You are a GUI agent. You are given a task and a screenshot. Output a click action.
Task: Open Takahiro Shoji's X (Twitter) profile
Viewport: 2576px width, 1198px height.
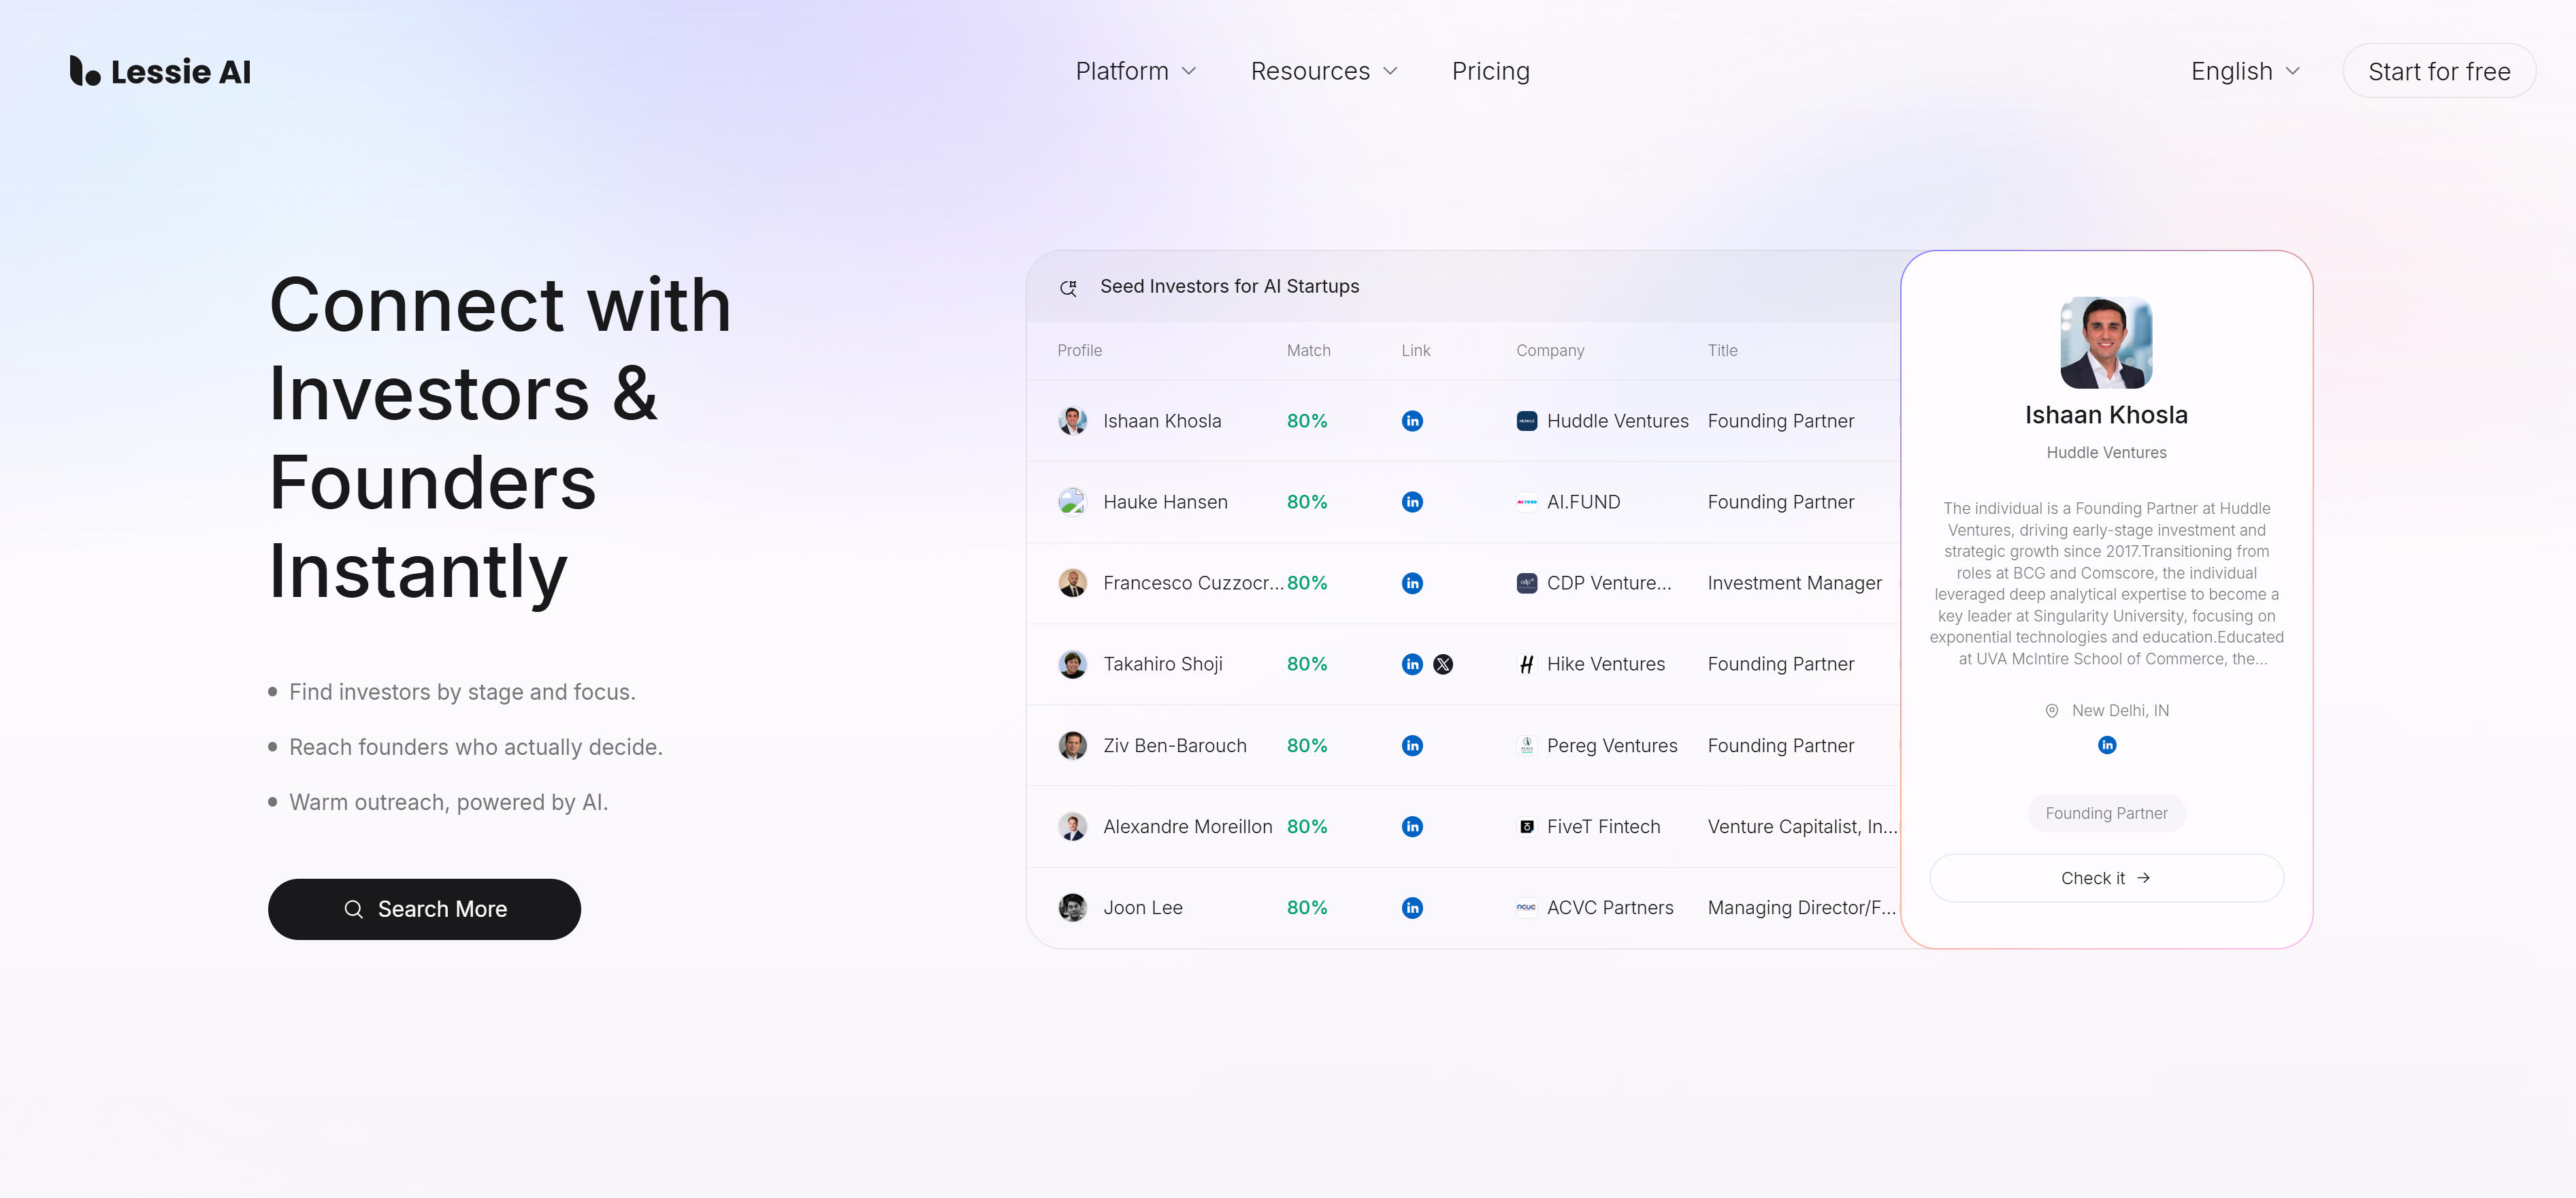click(x=1443, y=663)
